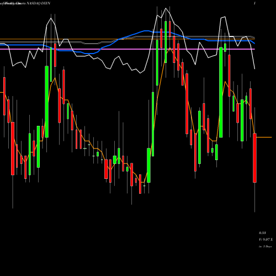276x276 pixels.
Task: Click the volume reading starting with V:
Action: 266,240
